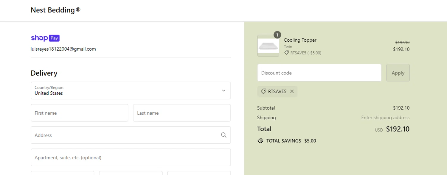This screenshot has width=447, height=175.
Task: Select the Apartment, suite, etc. field
Action: click(x=131, y=157)
